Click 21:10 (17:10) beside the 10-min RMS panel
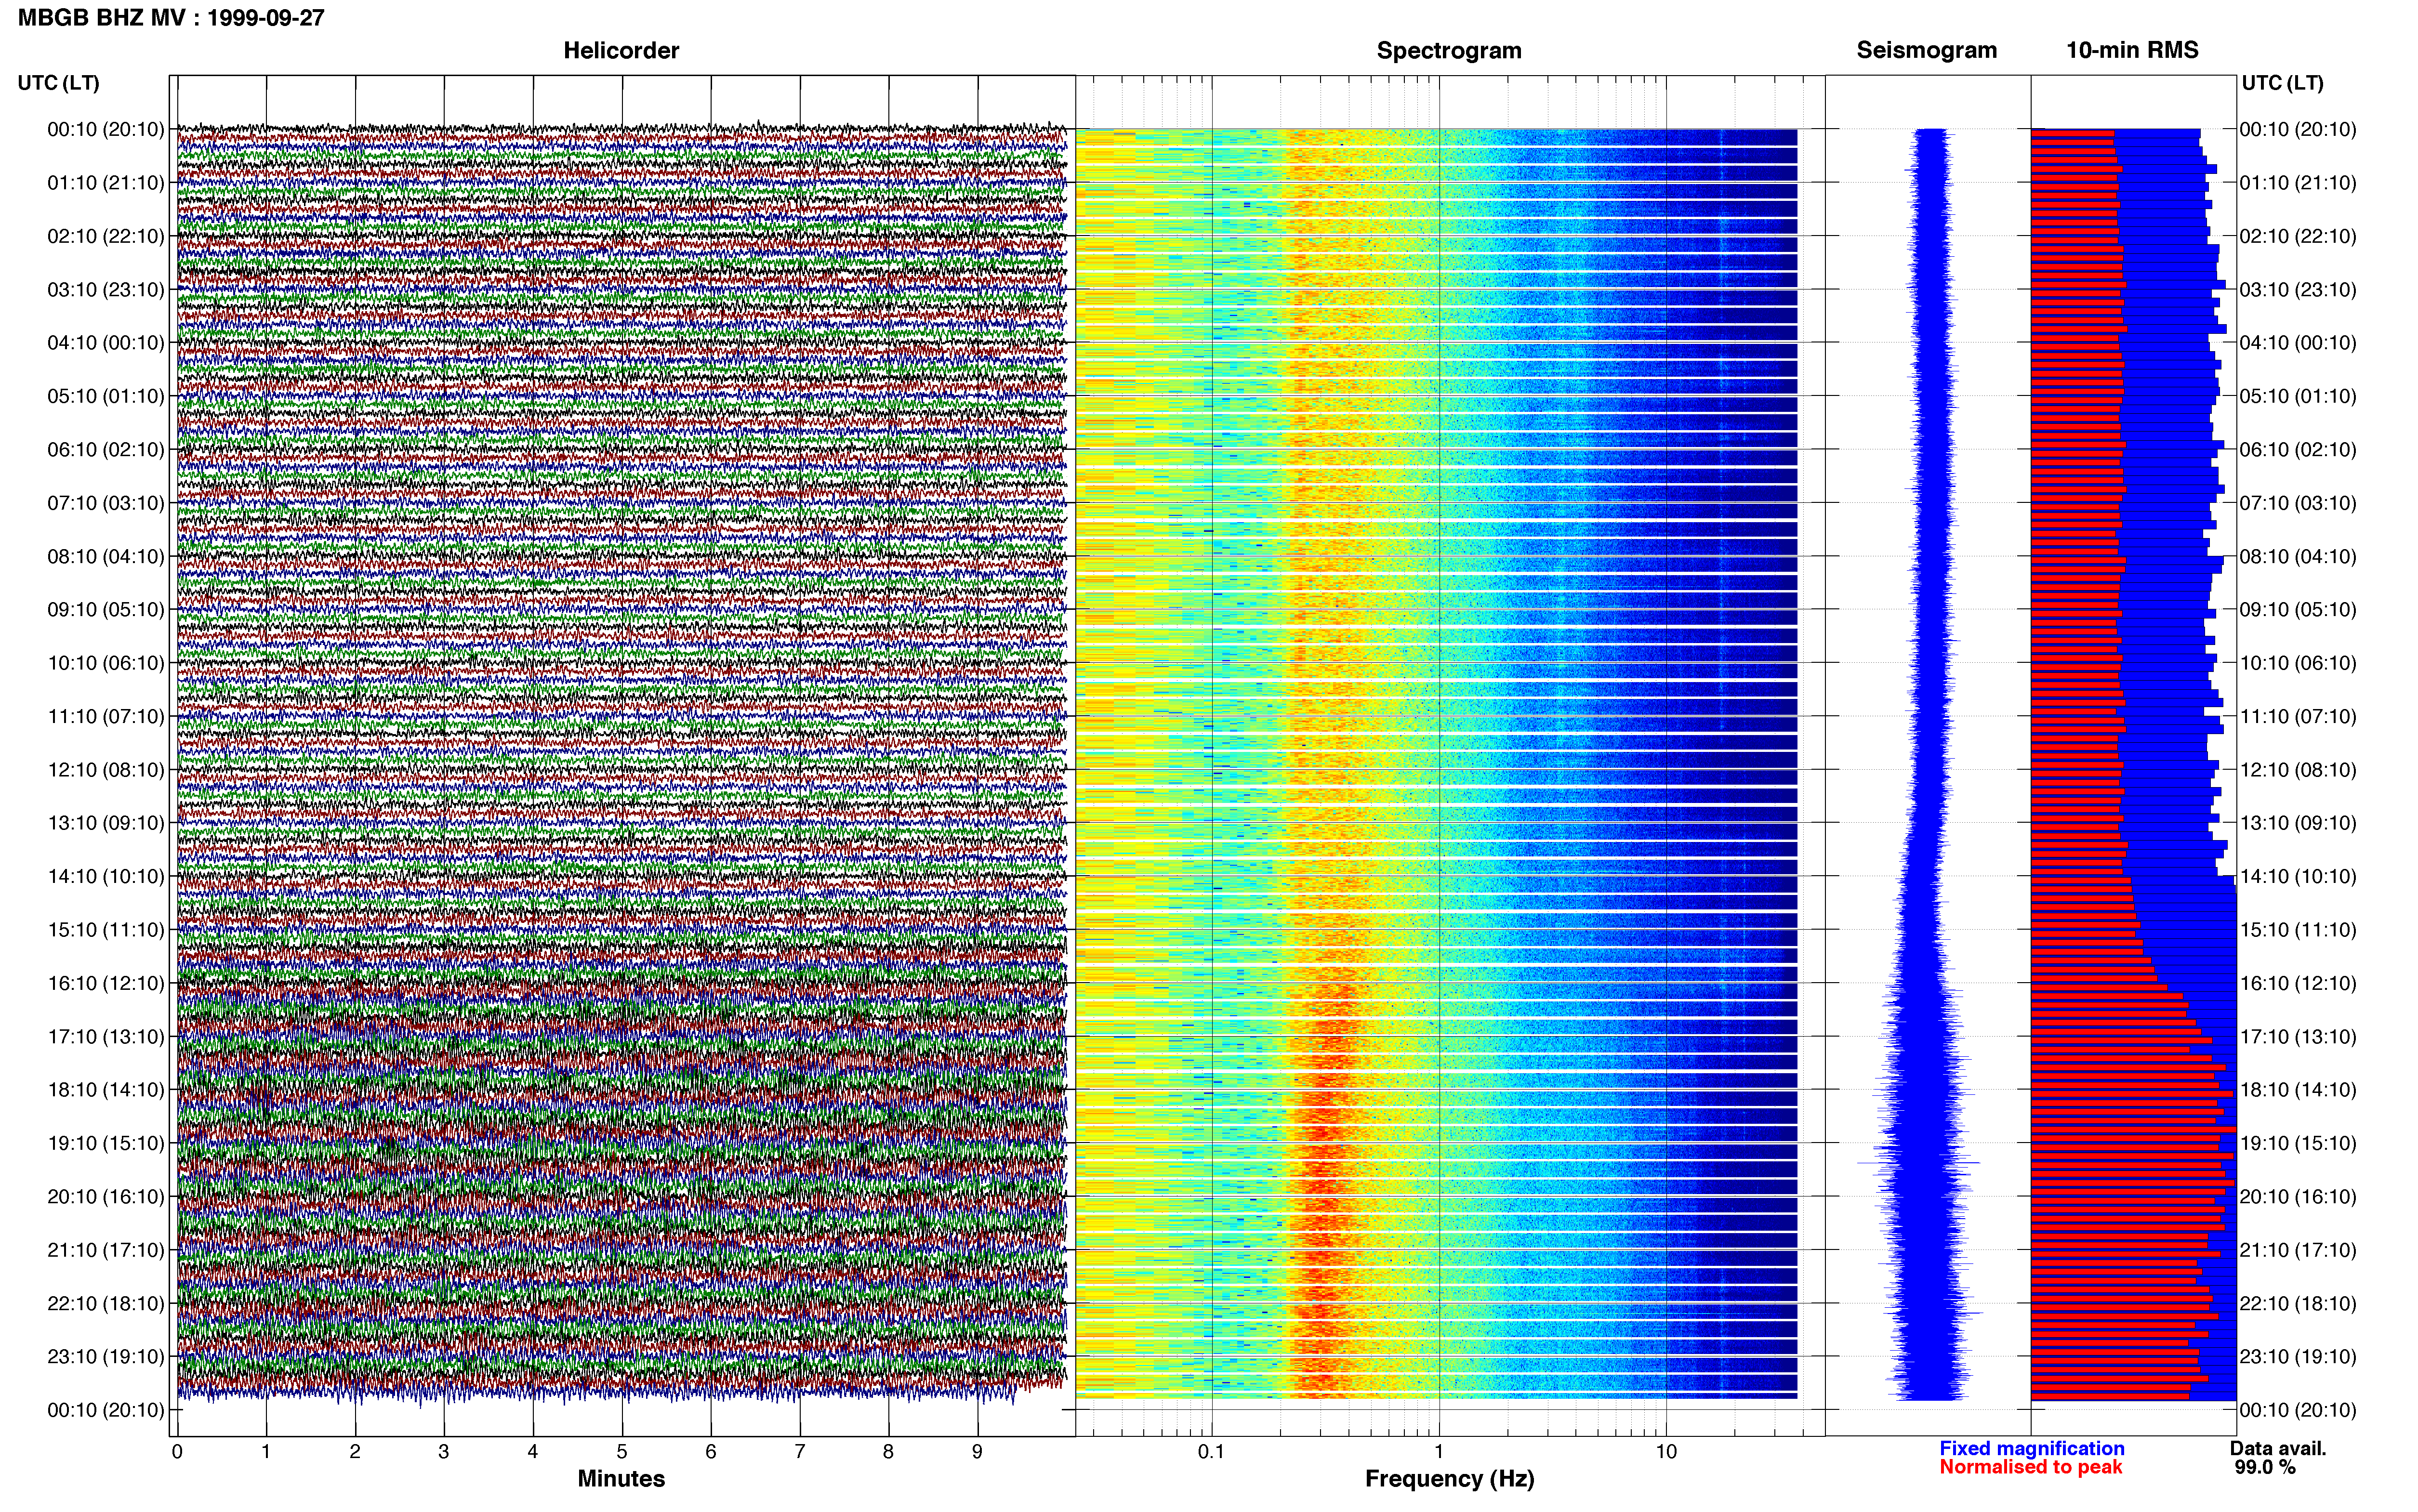 (2298, 1249)
